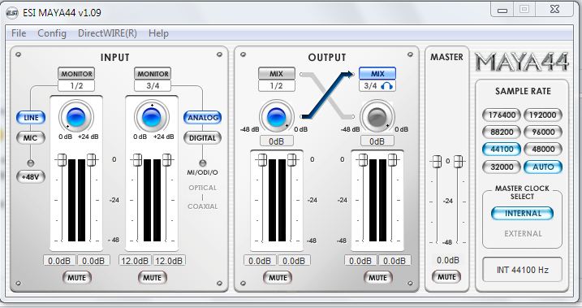Click the MAYA44 logo

pos(521,62)
